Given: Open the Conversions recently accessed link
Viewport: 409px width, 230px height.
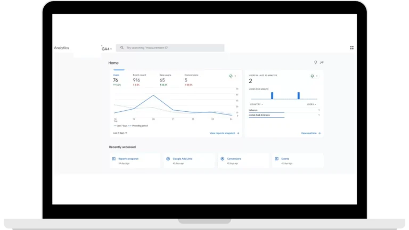Looking at the screenshot, I should [x=234, y=159].
